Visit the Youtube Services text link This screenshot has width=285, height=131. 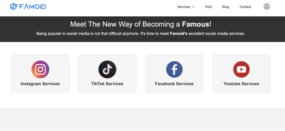[x=241, y=84]
